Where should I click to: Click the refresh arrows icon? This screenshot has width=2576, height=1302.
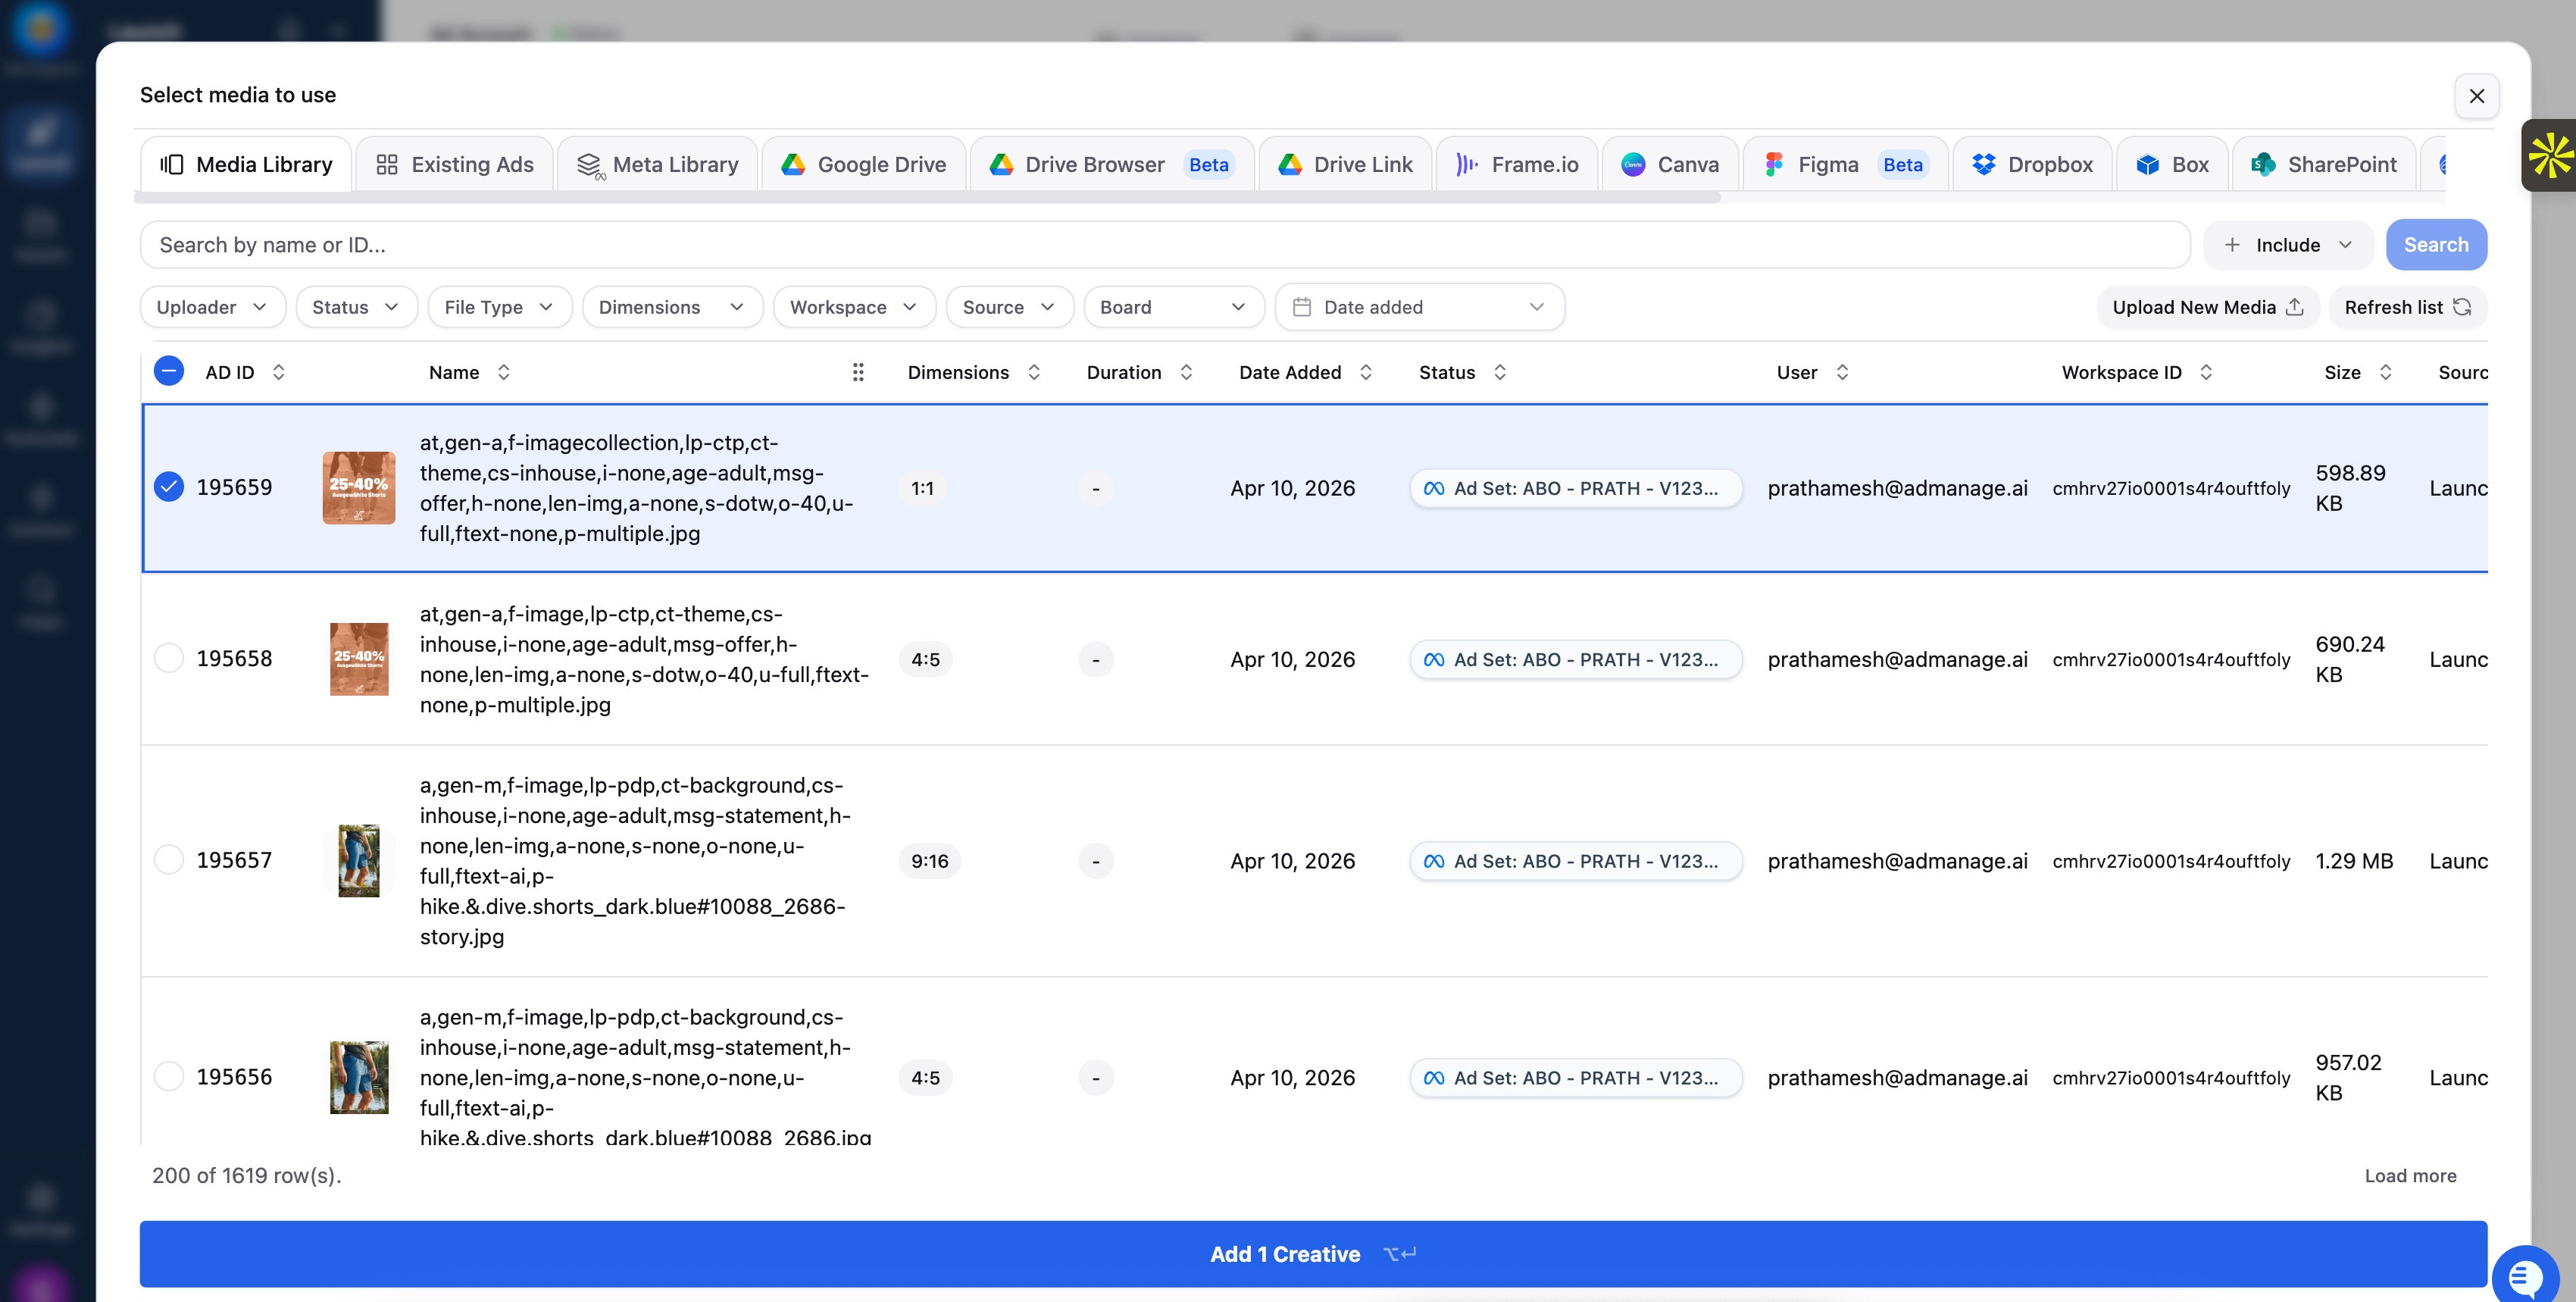(x=2462, y=307)
